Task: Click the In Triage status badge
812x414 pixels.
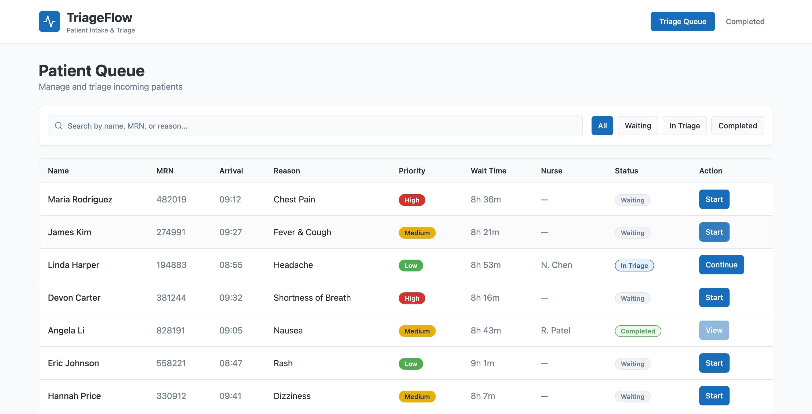Action: click(x=634, y=266)
